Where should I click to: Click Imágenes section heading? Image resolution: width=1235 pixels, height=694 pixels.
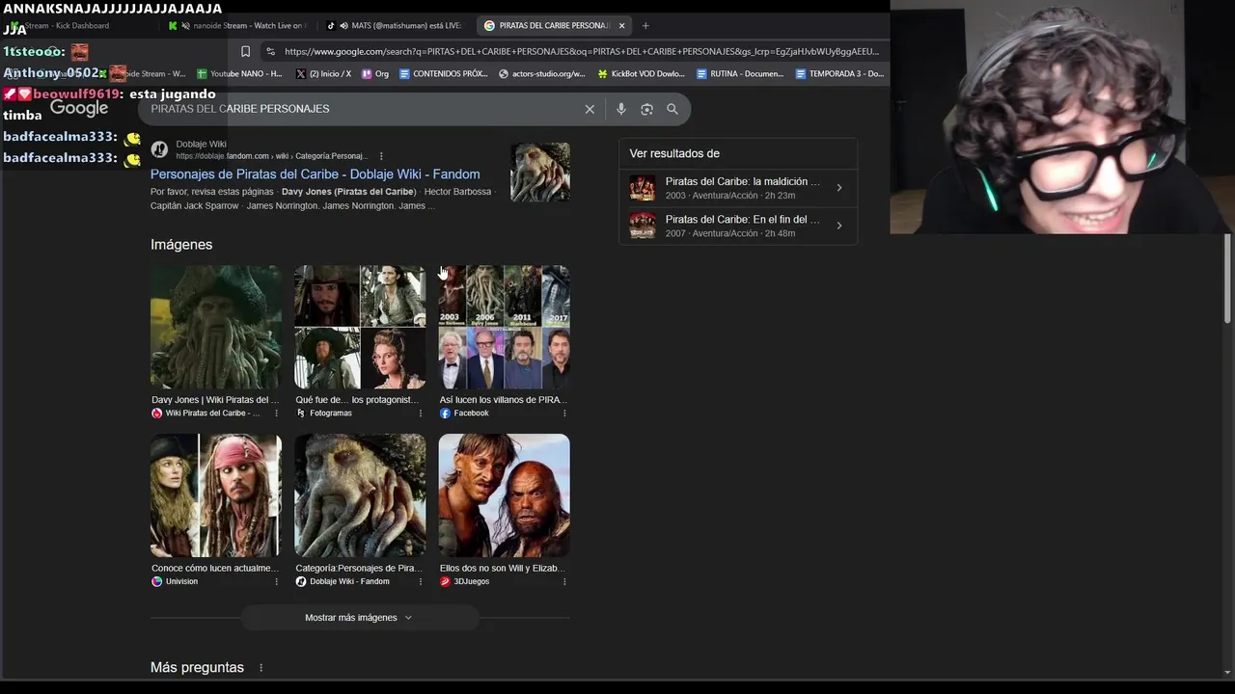click(x=181, y=245)
